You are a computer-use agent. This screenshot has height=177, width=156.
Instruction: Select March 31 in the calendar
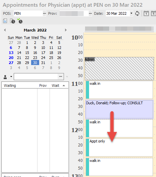pyautogui.click(x=43, y=63)
